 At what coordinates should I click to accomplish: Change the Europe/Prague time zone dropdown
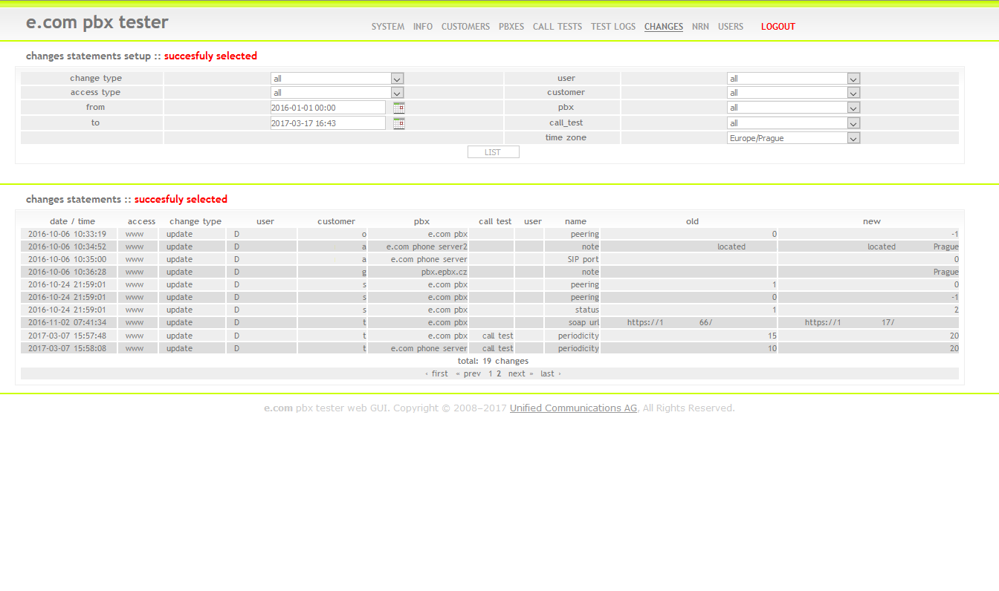(x=793, y=138)
